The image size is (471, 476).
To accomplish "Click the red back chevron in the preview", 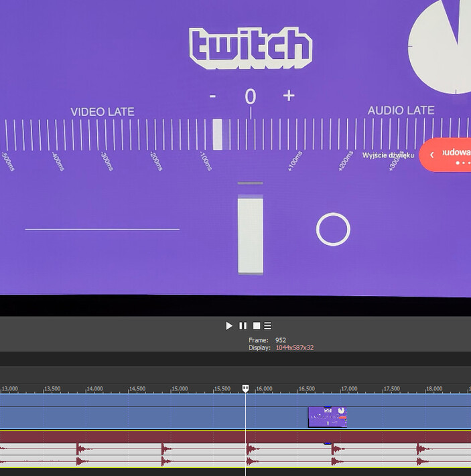I will click(x=431, y=155).
